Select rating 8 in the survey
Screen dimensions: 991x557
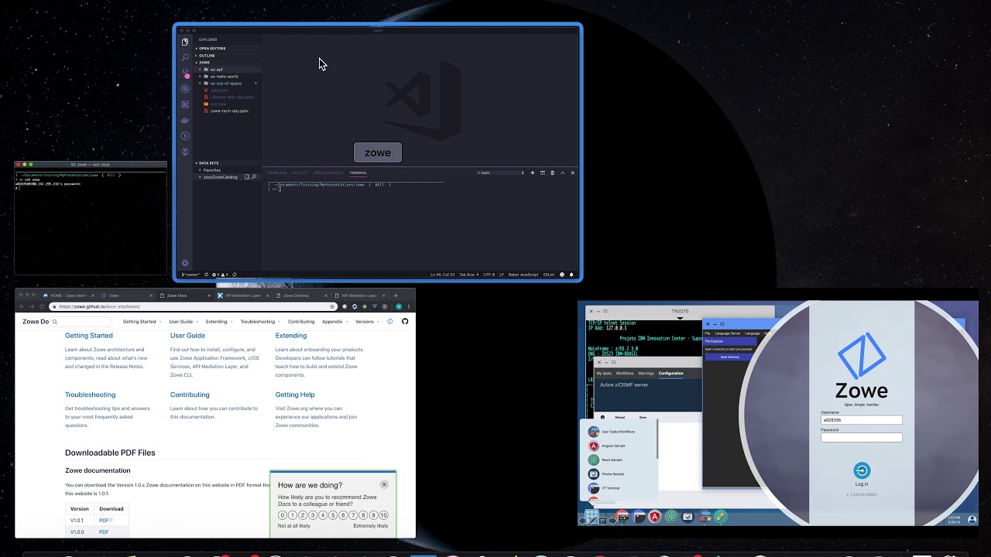363,515
